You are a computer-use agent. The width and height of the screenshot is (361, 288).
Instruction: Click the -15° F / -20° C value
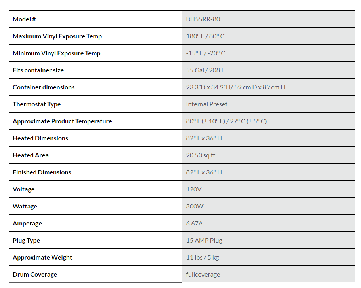click(x=206, y=53)
